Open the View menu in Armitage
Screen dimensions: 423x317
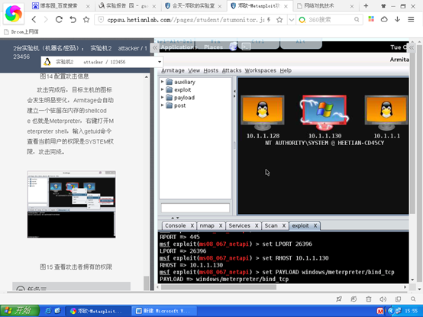pos(194,70)
